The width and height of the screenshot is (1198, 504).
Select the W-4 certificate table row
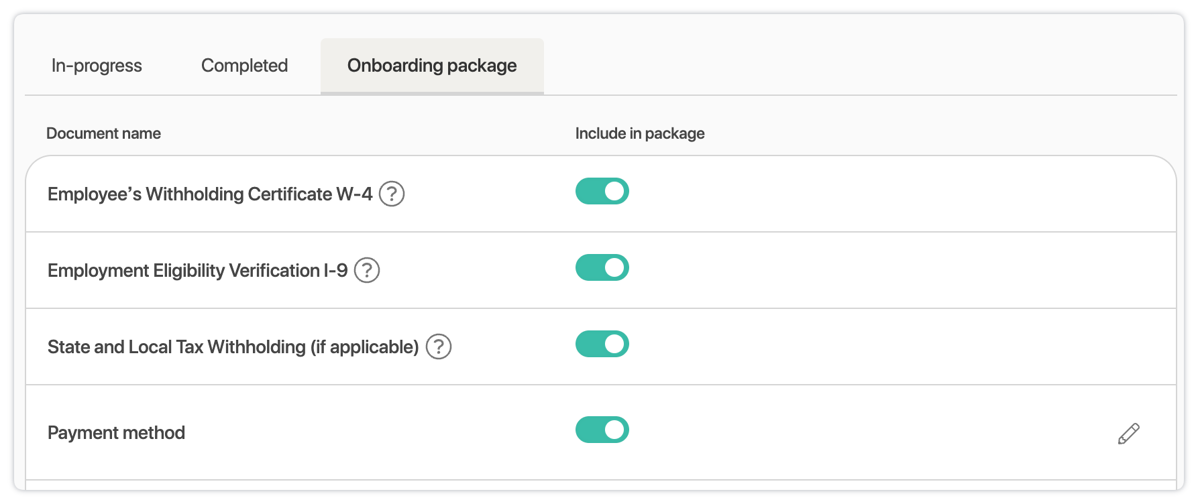pyautogui.click(x=872, y=194)
